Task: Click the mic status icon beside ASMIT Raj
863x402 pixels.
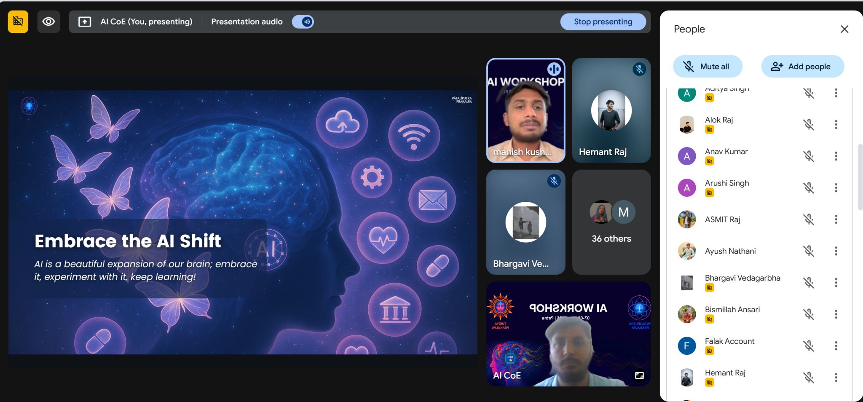Action: point(809,219)
